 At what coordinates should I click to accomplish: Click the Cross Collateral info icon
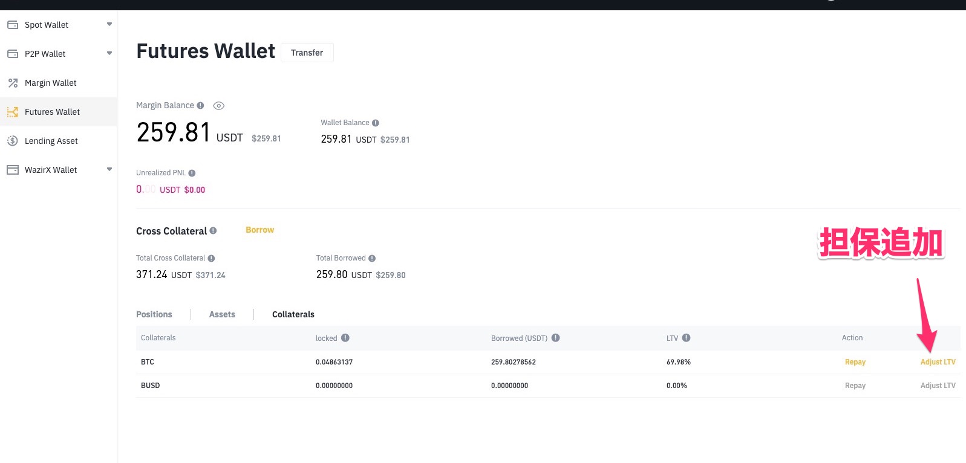point(213,230)
